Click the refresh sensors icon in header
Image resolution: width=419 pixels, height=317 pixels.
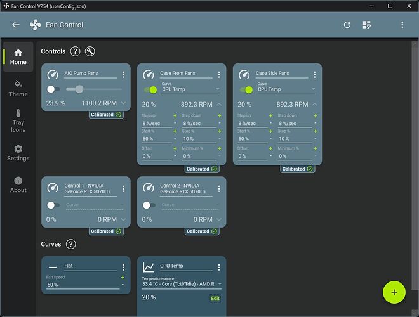pos(347,25)
